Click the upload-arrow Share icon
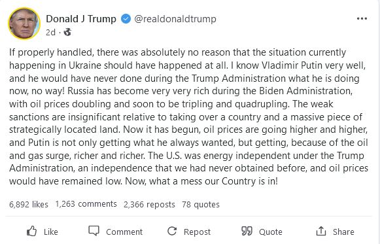Viewport: 380px width, 244px height. tap(321, 231)
